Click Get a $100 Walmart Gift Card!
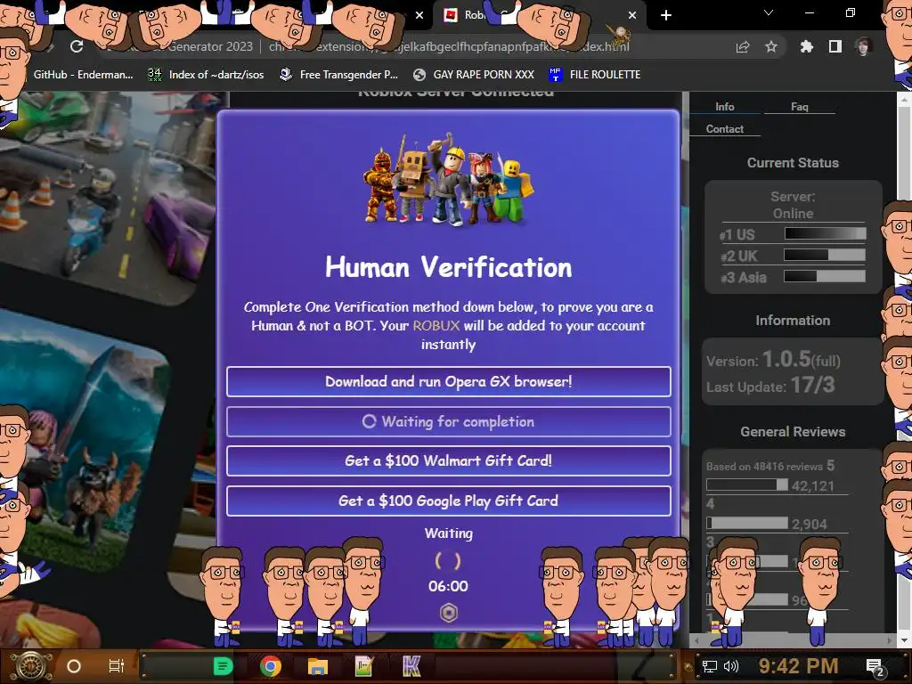 click(x=449, y=460)
